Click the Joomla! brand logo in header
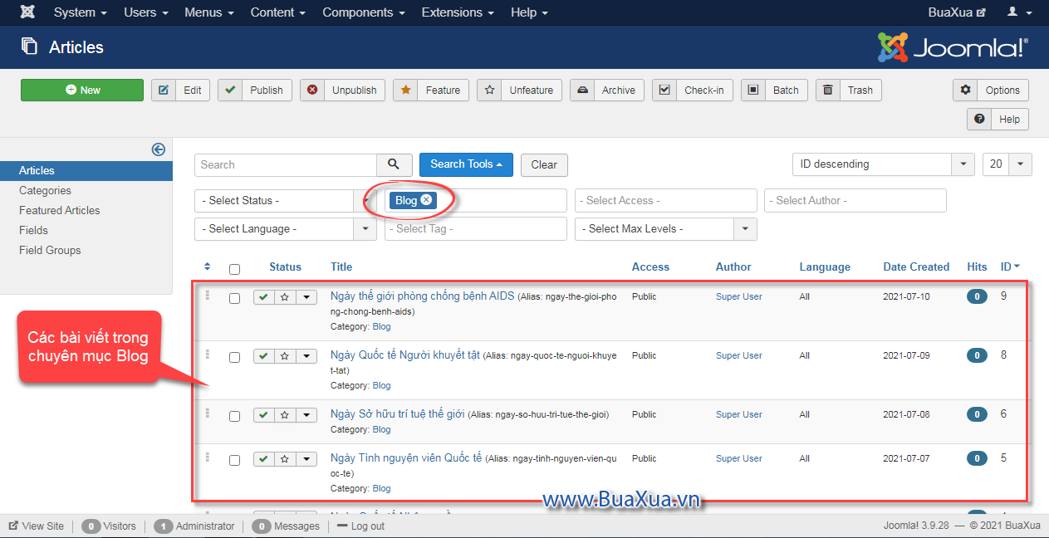The width and height of the screenshot is (1049, 538). (x=953, y=47)
